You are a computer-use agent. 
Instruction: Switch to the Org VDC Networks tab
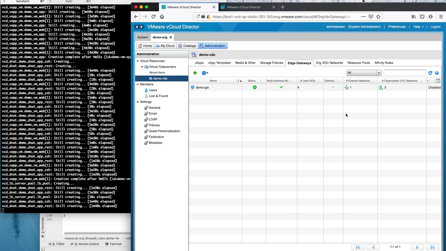(329, 63)
